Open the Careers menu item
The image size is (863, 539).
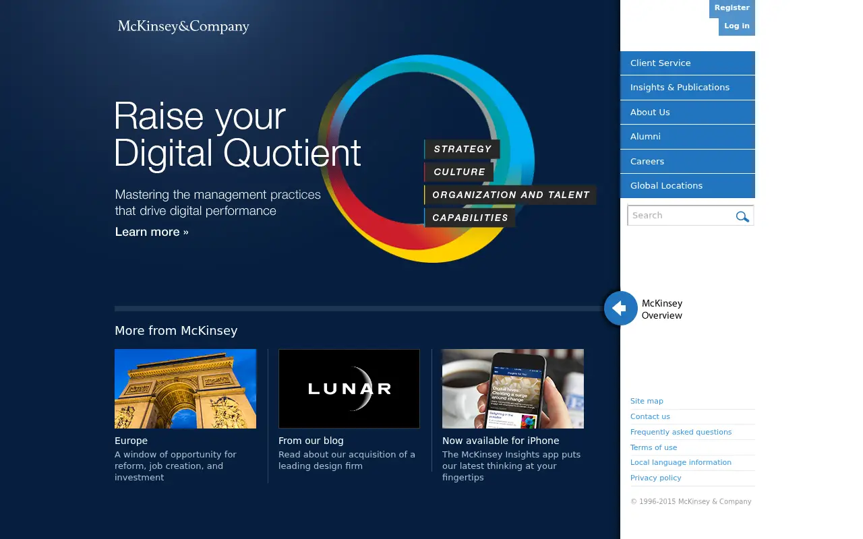688,161
